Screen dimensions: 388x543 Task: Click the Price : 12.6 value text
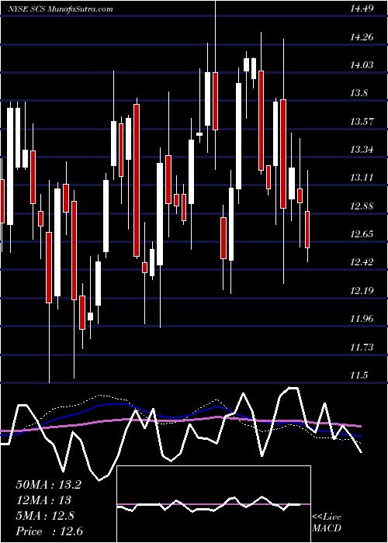(49, 531)
